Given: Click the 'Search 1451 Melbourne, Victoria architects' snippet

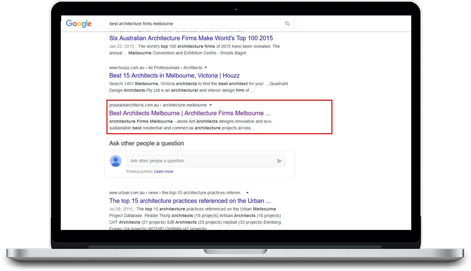Looking at the screenshot, I should (198, 87).
